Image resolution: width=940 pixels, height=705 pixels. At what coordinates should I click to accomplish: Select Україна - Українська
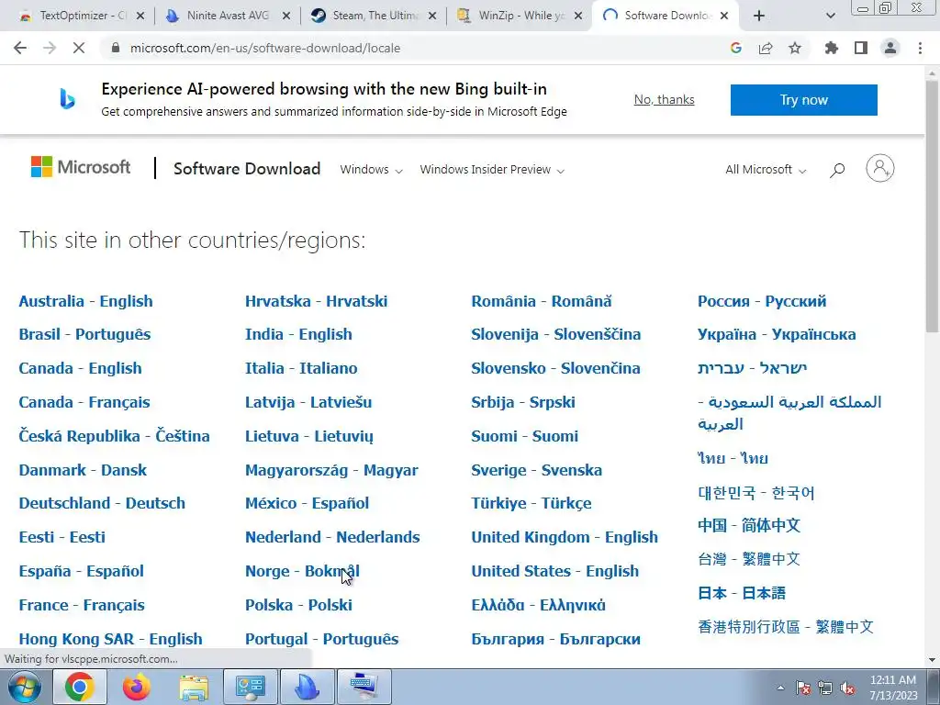pos(777,334)
